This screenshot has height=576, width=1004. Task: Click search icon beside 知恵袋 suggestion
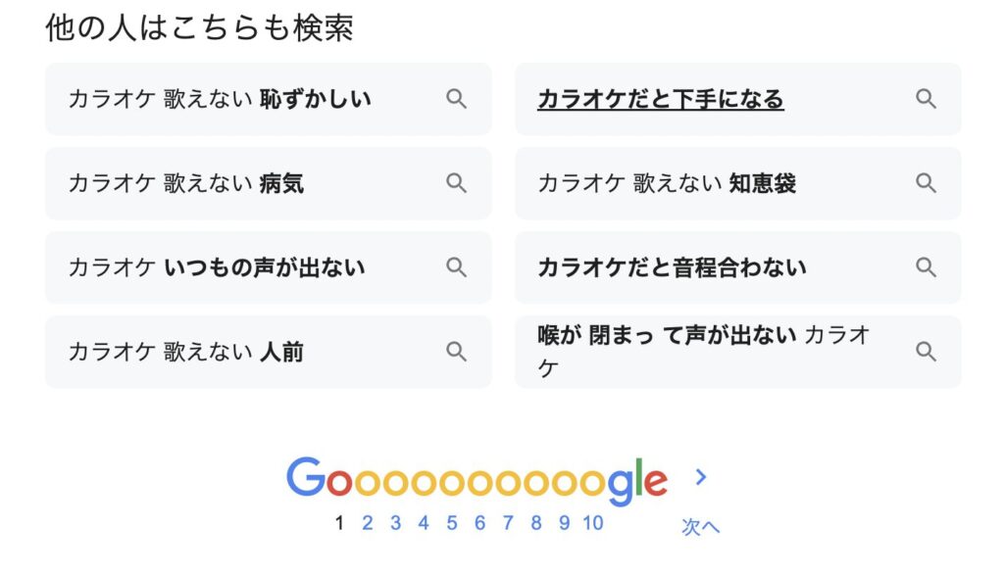pyautogui.click(x=926, y=184)
